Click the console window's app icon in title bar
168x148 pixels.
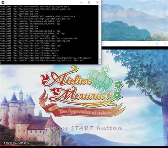tap(3, 2)
